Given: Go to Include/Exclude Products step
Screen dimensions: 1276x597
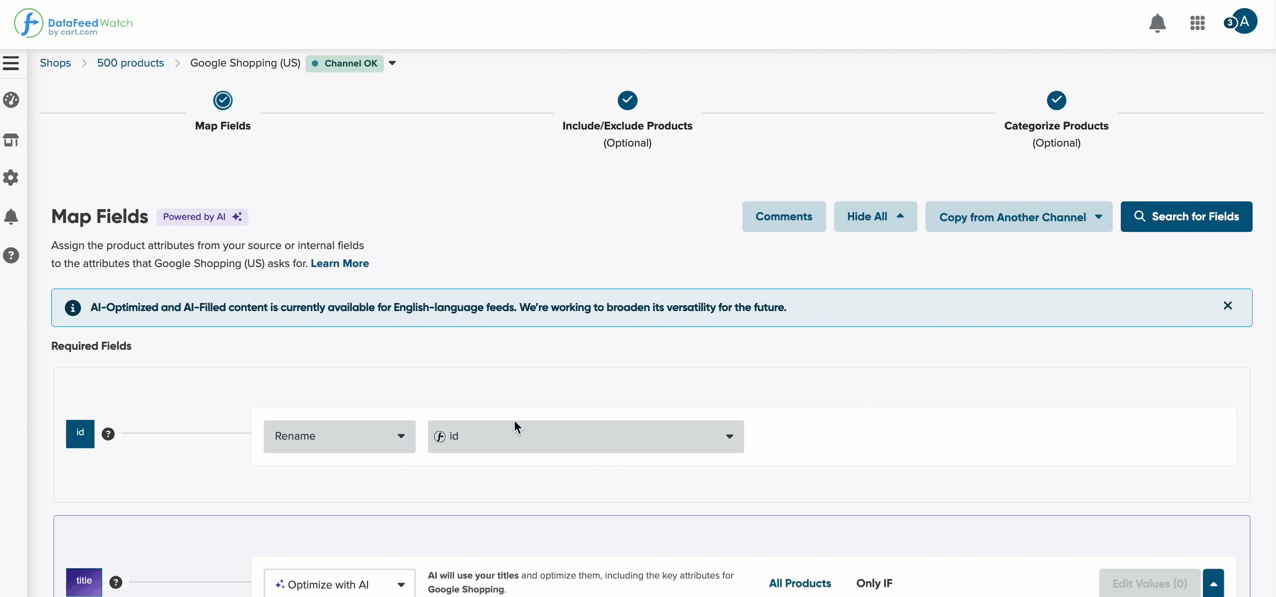Looking at the screenshot, I should coord(627,120).
